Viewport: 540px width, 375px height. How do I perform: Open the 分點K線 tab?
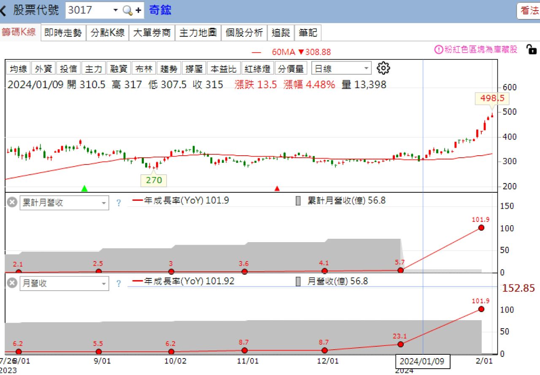coord(108,32)
